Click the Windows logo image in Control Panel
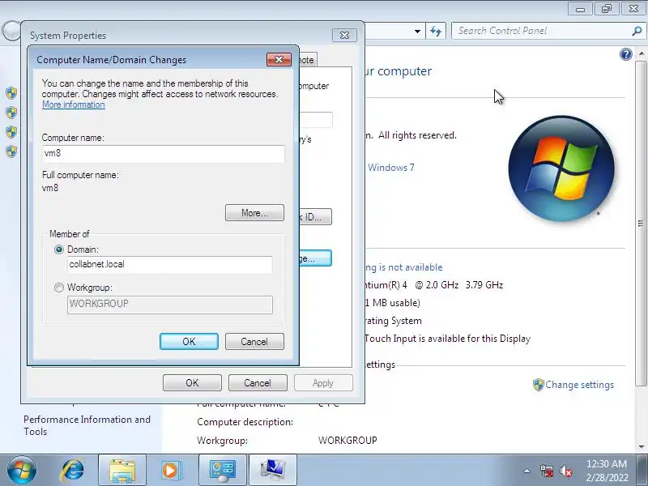This screenshot has height=486, width=648. [561, 168]
